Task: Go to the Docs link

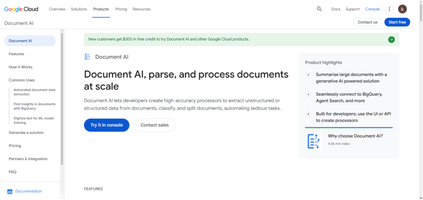Action: 336,9
